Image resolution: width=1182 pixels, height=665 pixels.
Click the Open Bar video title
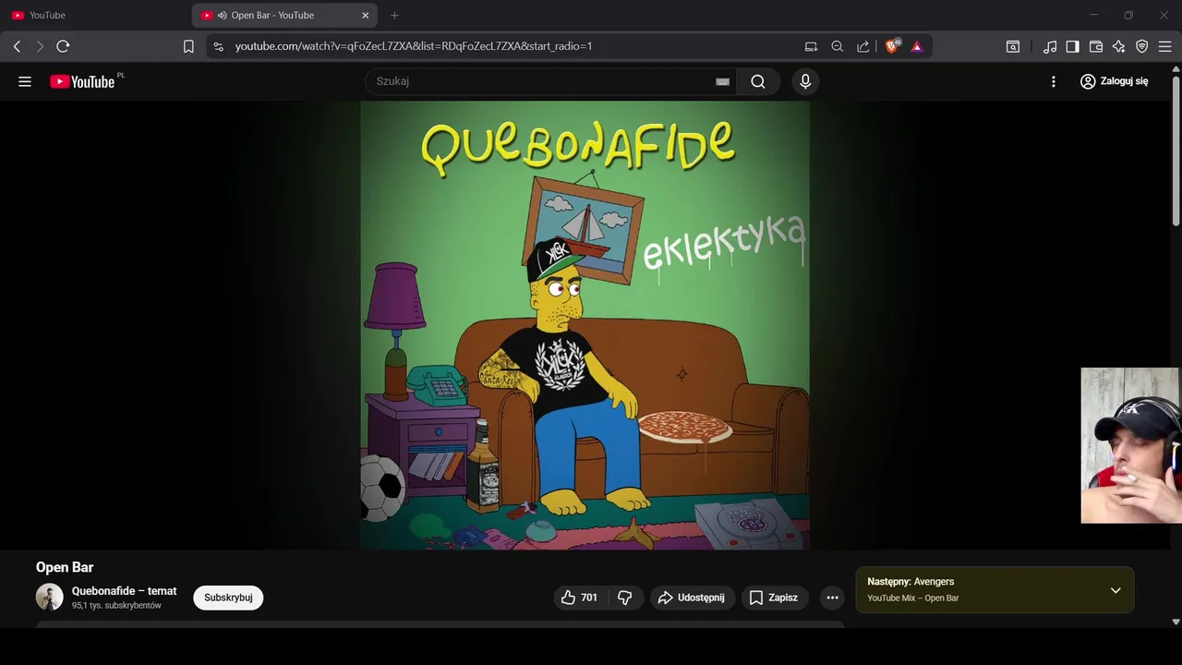[65, 567]
